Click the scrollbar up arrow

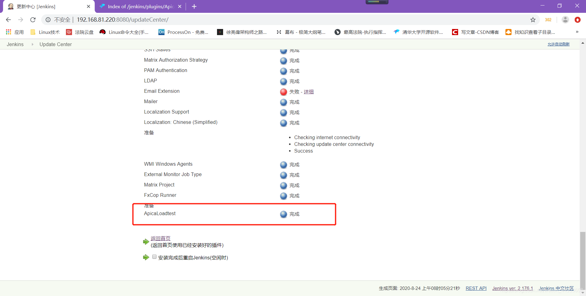point(583,43)
